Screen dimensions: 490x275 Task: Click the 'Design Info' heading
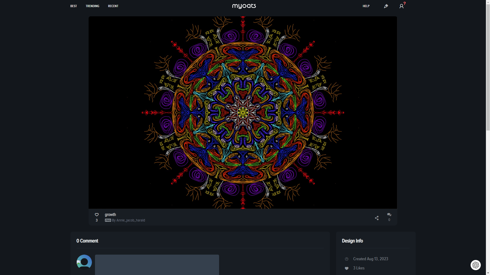(x=352, y=241)
